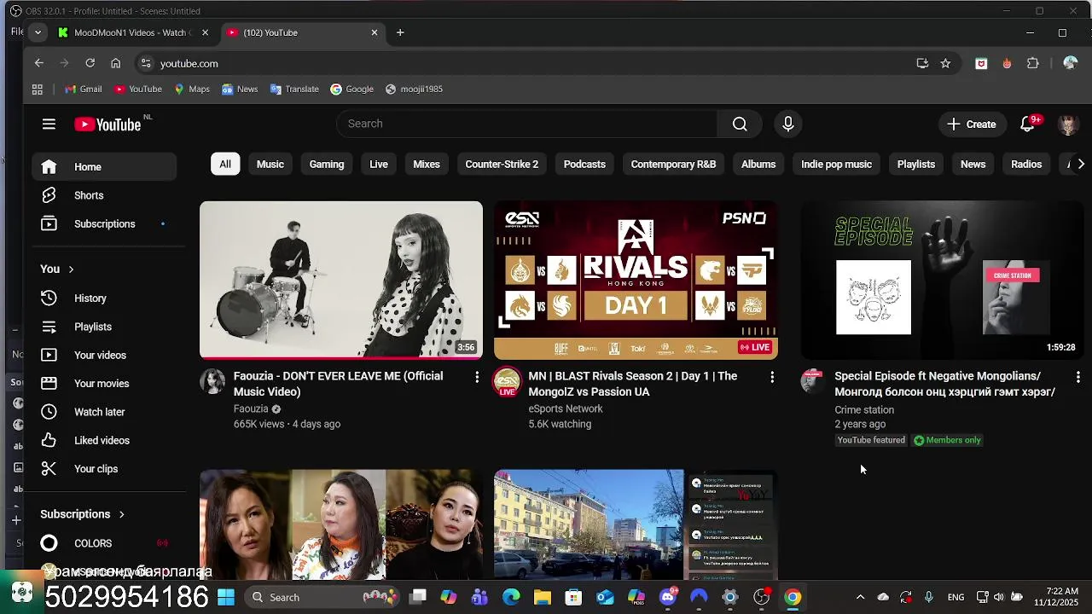
Task: Select the All filter chip
Action: click(225, 164)
